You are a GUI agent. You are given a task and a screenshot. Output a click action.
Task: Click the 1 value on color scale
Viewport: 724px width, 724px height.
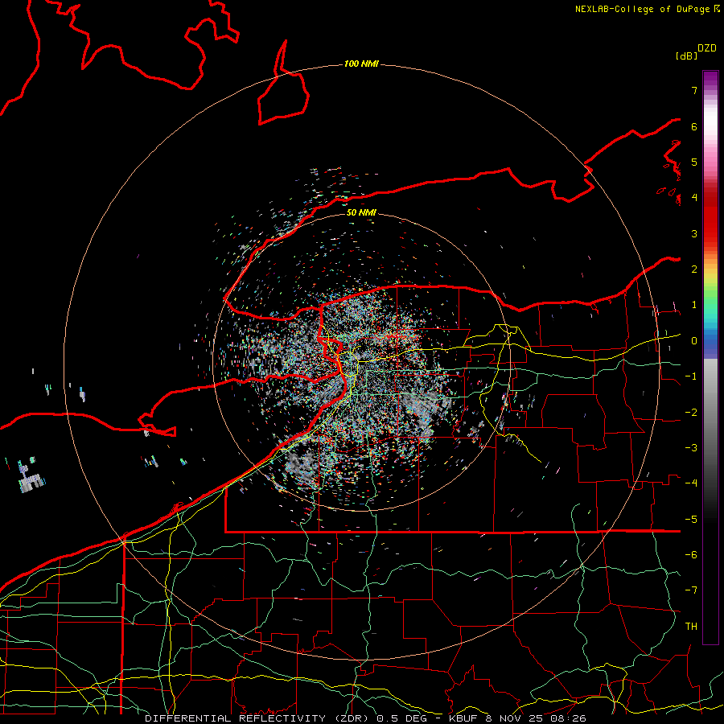click(x=694, y=305)
